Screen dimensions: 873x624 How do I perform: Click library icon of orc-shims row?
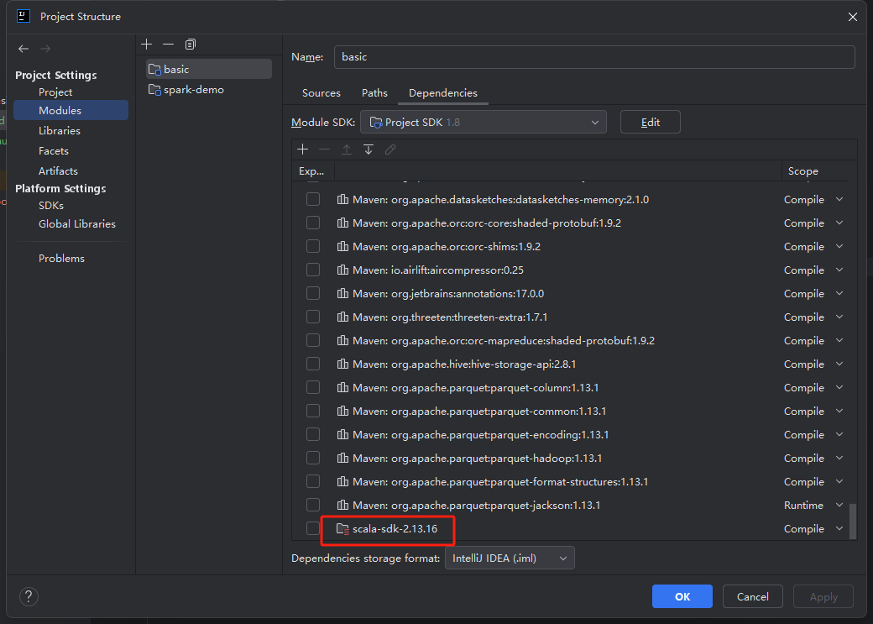tap(343, 246)
